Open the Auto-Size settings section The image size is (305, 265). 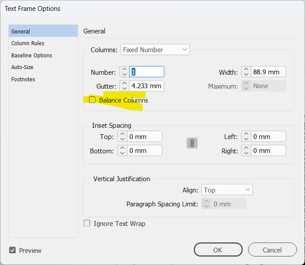pyautogui.click(x=23, y=67)
